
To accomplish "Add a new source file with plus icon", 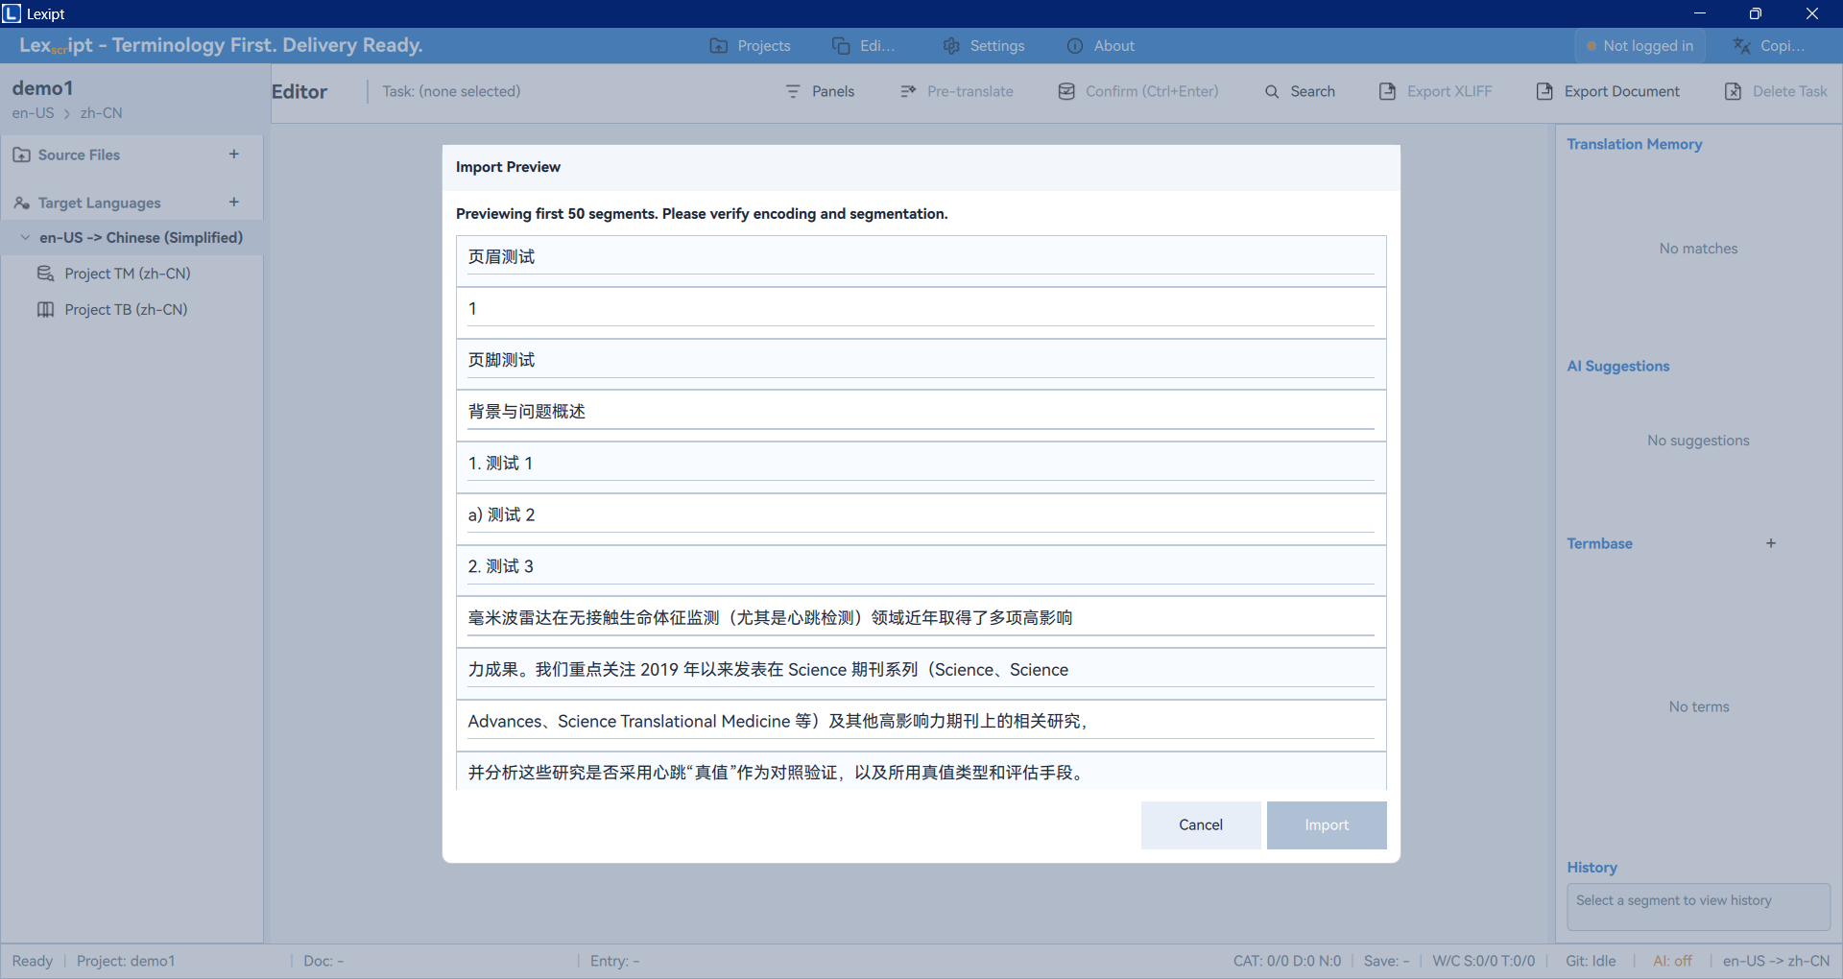I will [x=233, y=155].
